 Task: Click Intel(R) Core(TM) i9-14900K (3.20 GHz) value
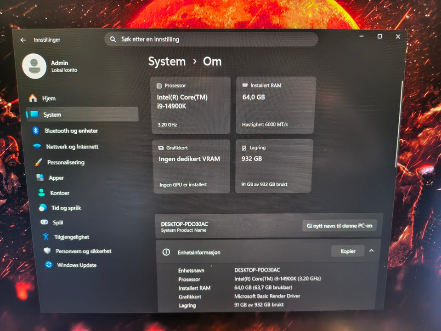[277, 279]
